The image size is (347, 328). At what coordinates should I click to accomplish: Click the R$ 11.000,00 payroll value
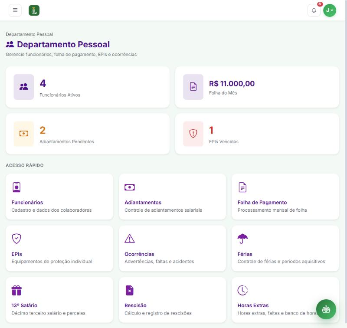(x=232, y=83)
